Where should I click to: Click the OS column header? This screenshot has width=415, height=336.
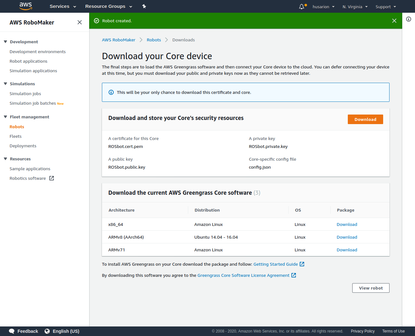[x=298, y=210]
